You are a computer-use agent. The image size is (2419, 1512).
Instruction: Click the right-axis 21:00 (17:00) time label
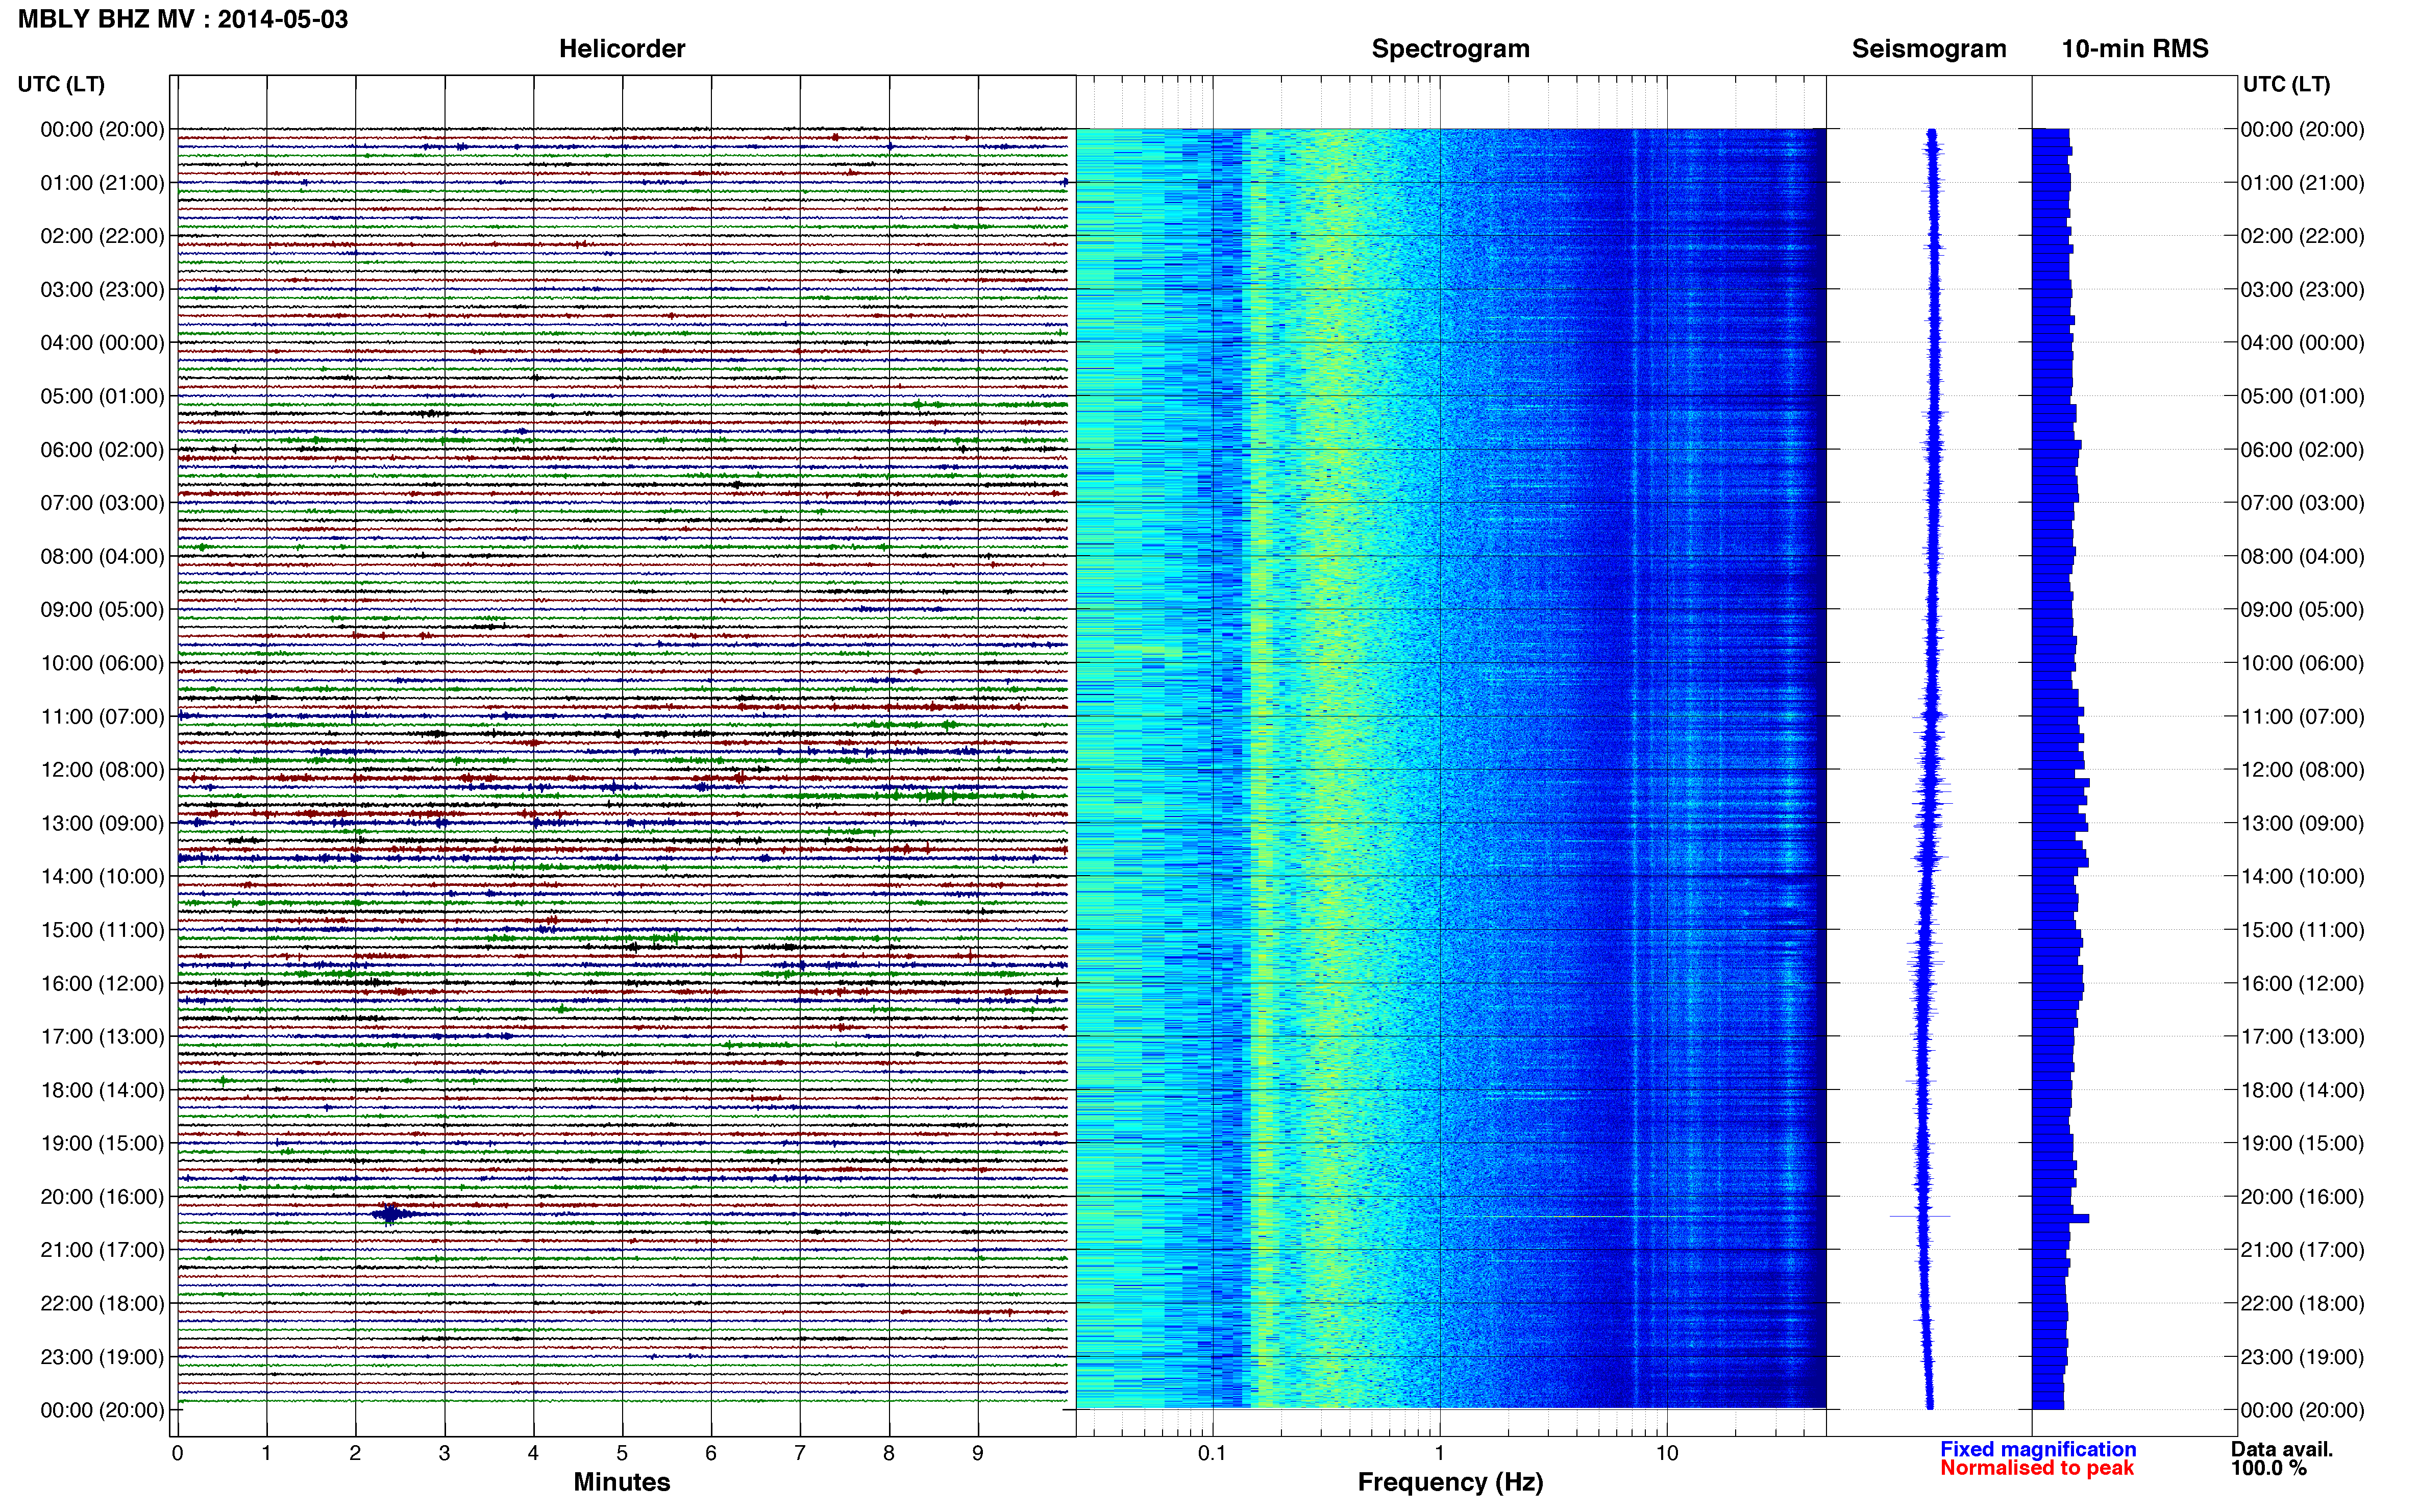pyautogui.click(x=2303, y=1250)
